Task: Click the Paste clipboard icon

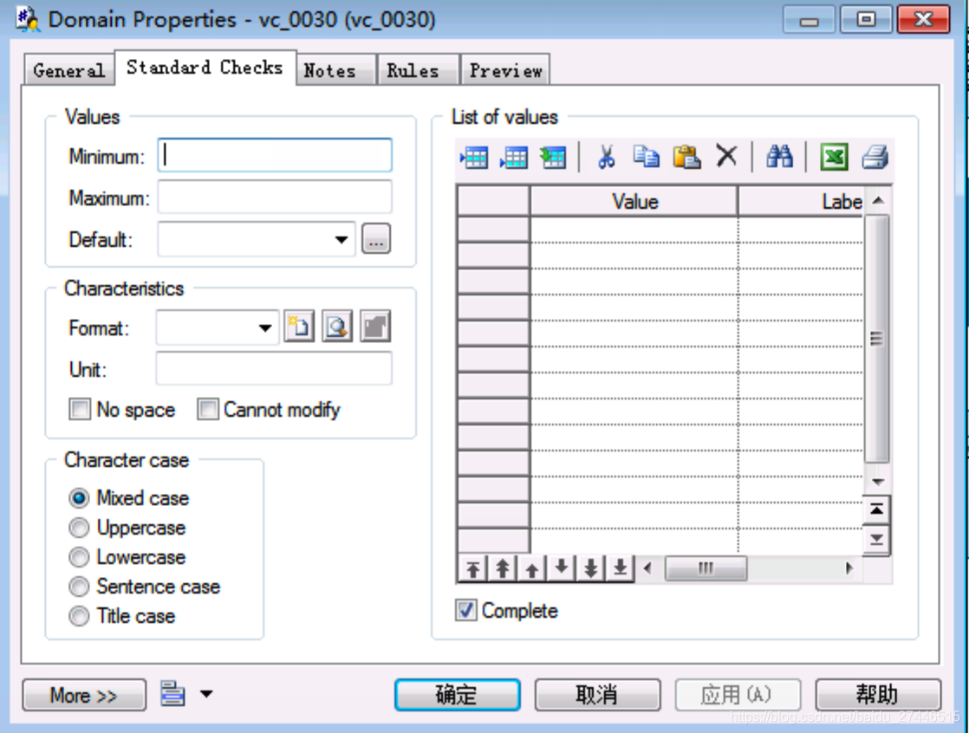Action: coord(686,157)
